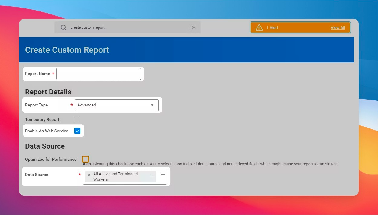
Task: Click the magnifying glass search icon
Action: point(63,27)
